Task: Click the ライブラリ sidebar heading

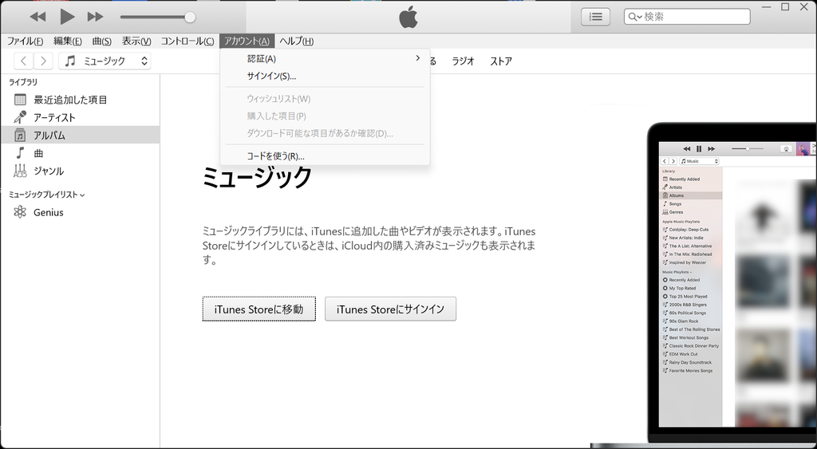Action: pos(23,82)
